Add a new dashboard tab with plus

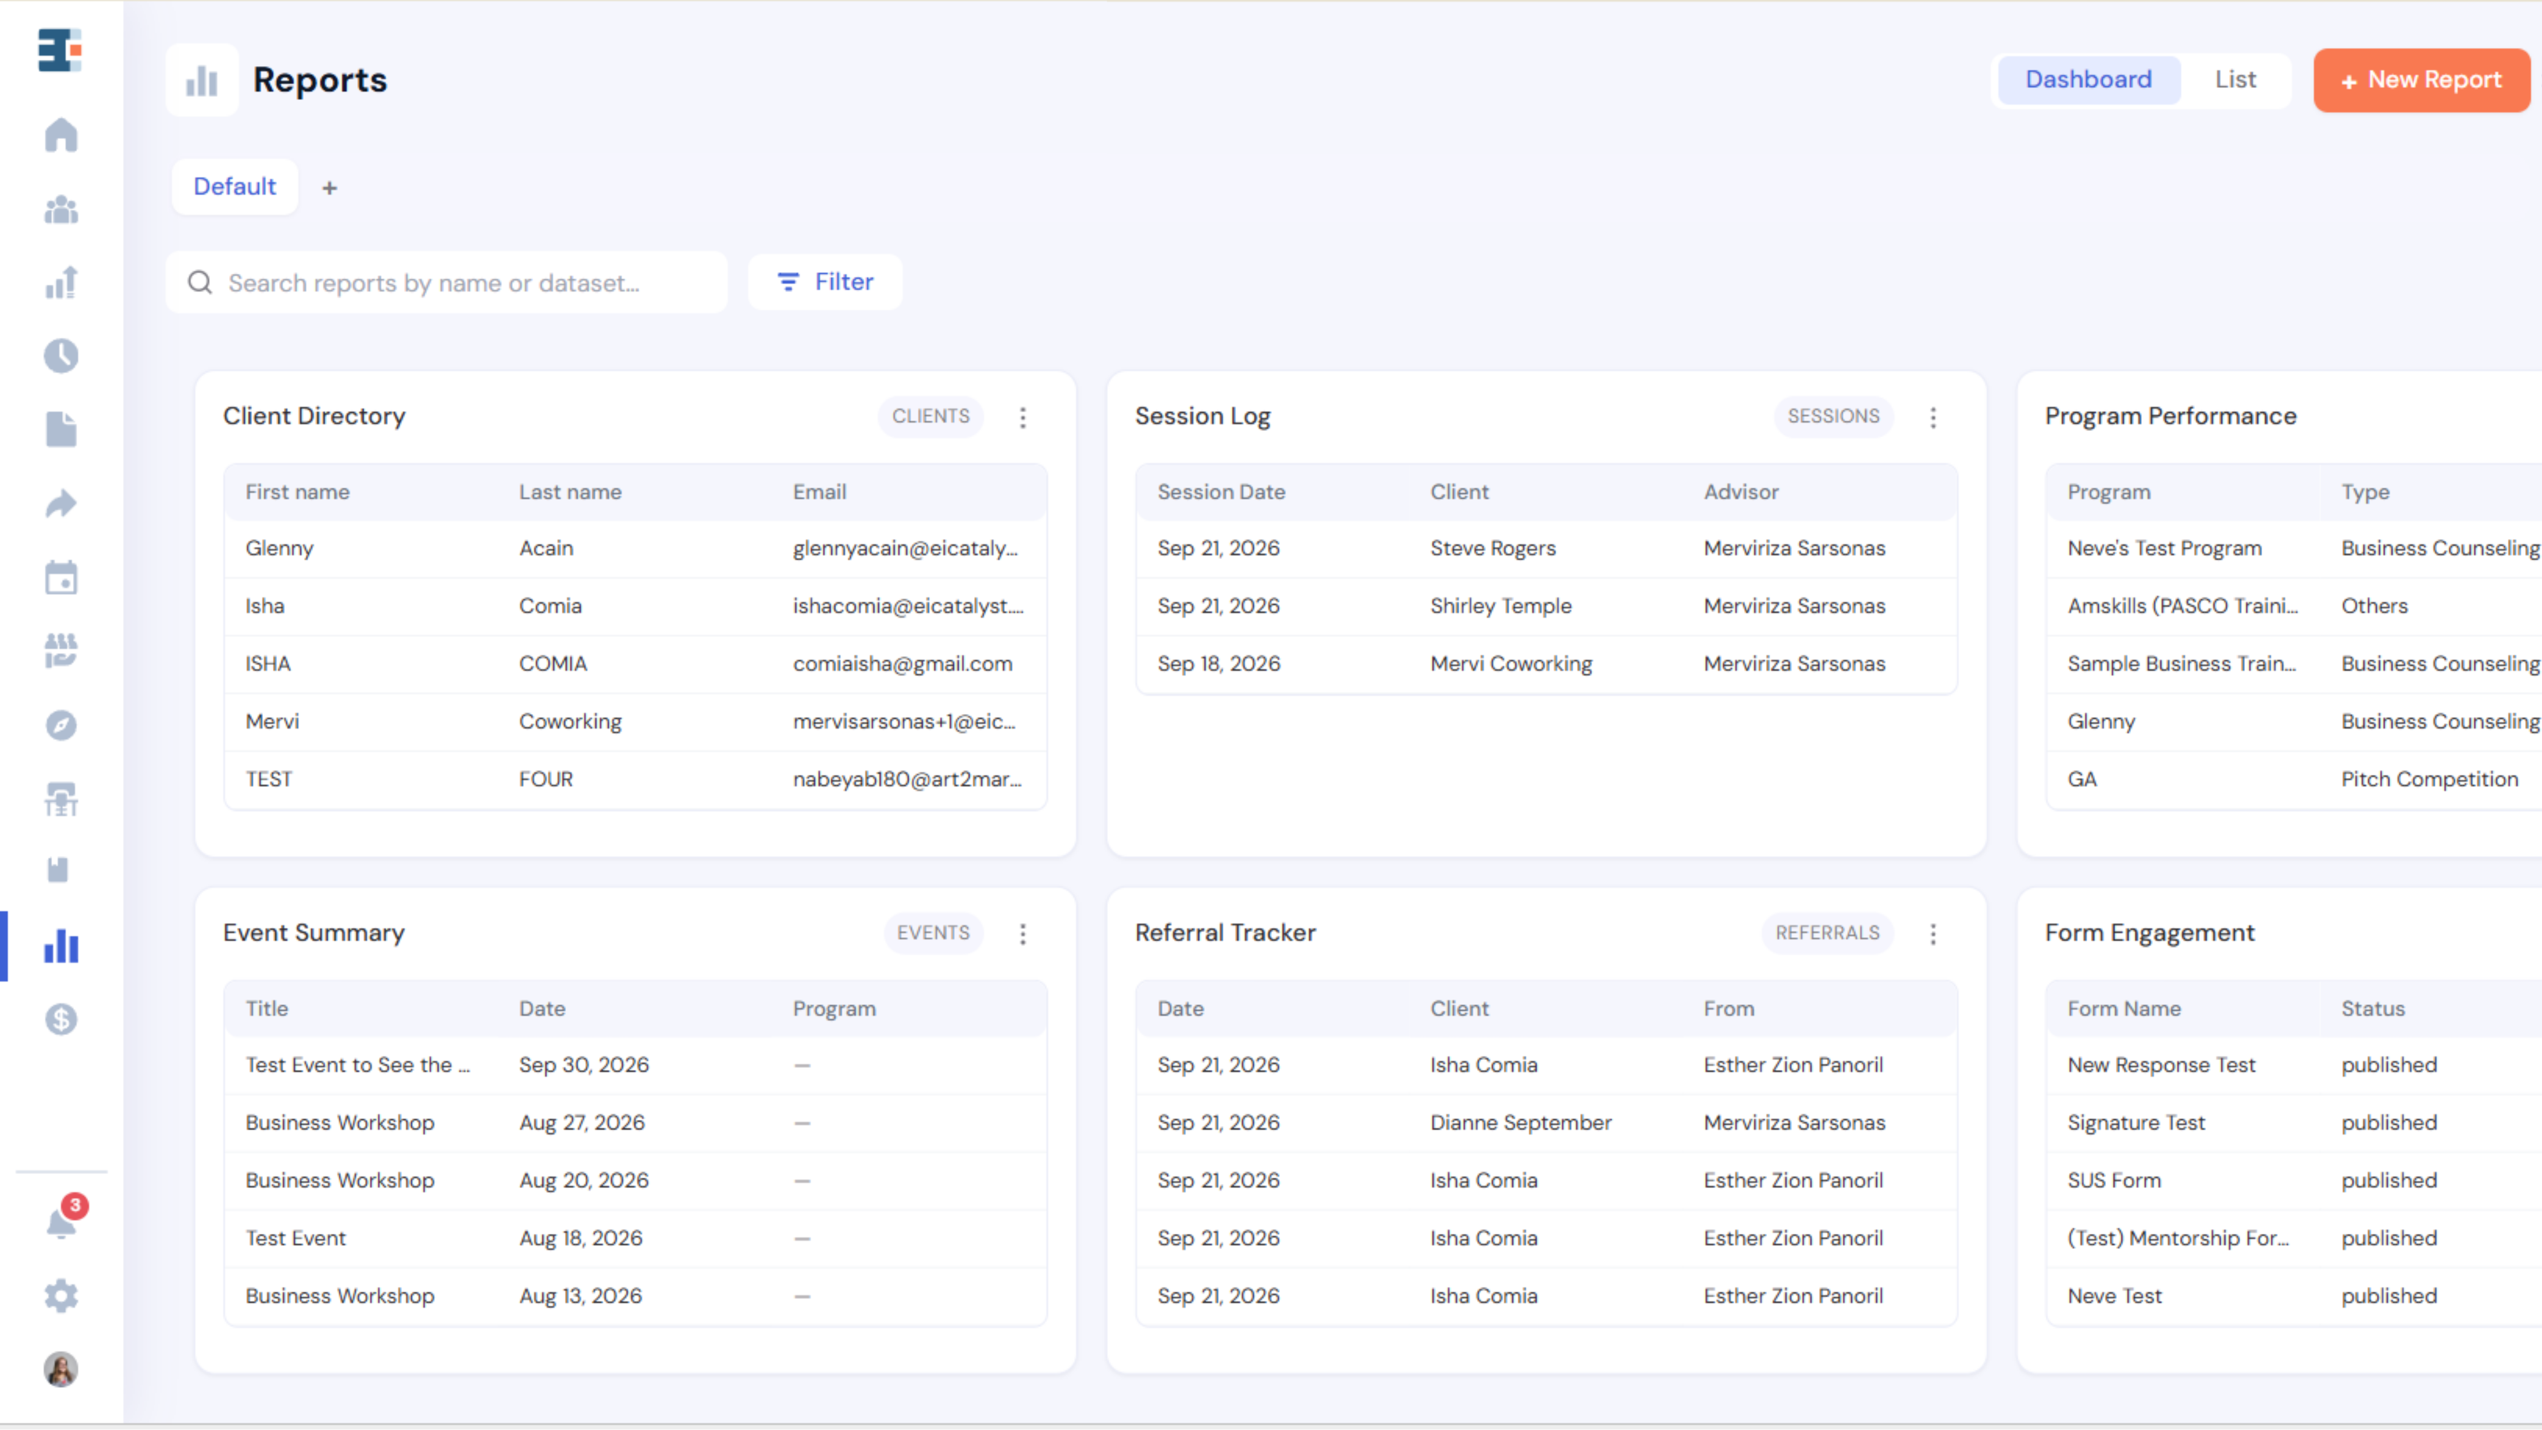pos(330,188)
